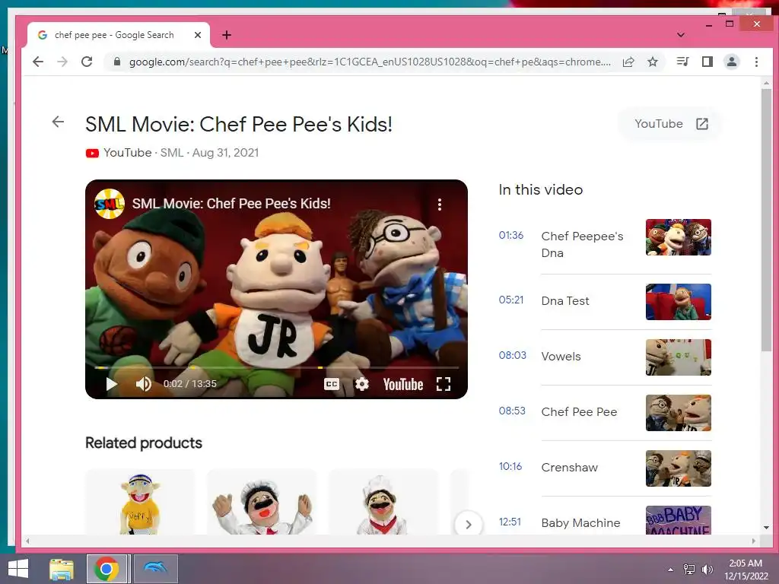Open a new tab with the plus button
The height and width of the screenshot is (584, 779).
pyautogui.click(x=227, y=35)
